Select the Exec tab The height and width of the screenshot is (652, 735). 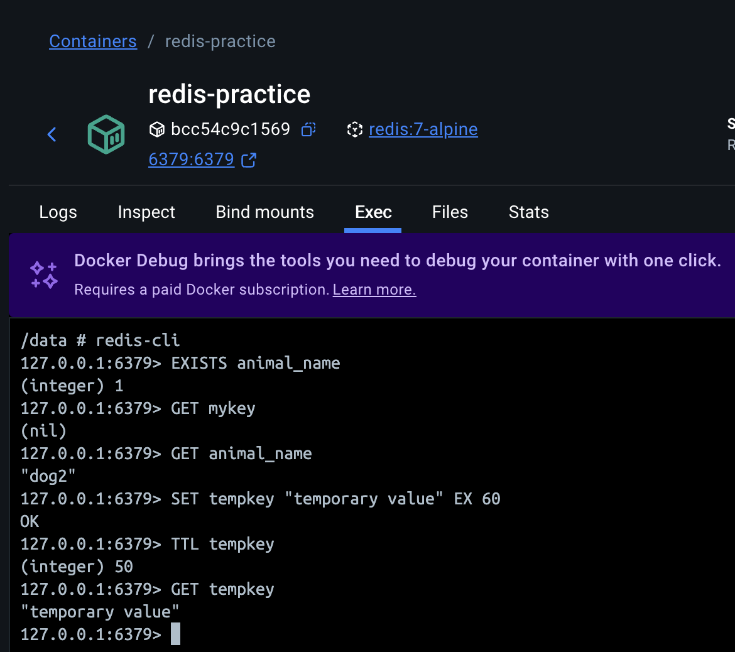pos(373,212)
